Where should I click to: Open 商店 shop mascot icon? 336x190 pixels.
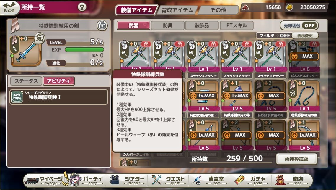(281, 180)
